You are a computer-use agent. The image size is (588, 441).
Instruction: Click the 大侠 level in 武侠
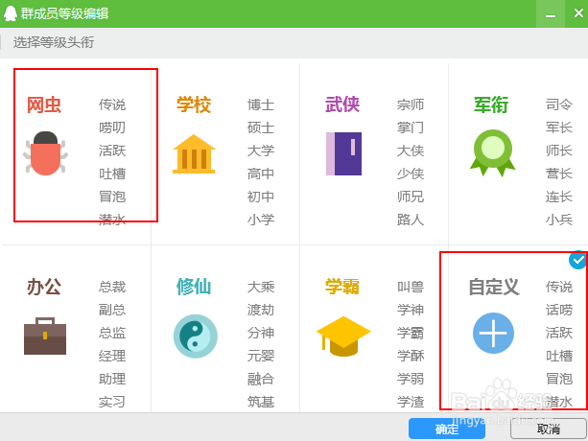[411, 151]
